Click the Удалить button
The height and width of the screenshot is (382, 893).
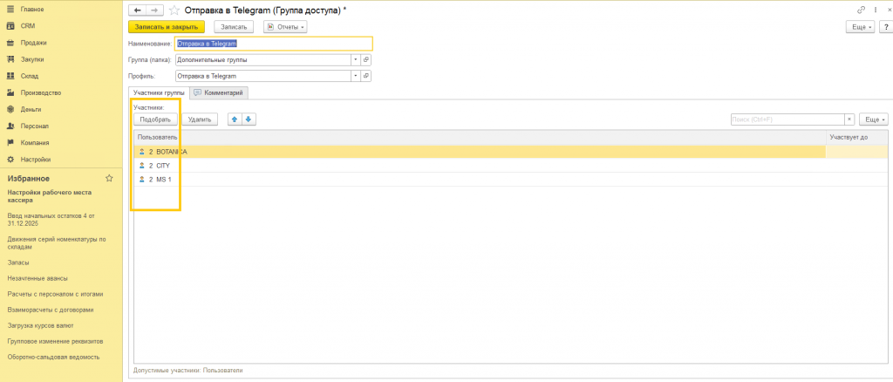[x=200, y=119]
